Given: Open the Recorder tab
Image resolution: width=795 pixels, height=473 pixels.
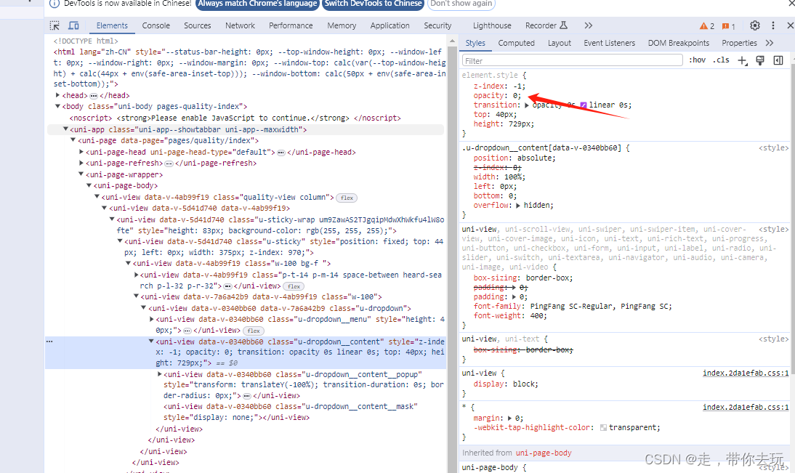Looking at the screenshot, I should (546, 25).
